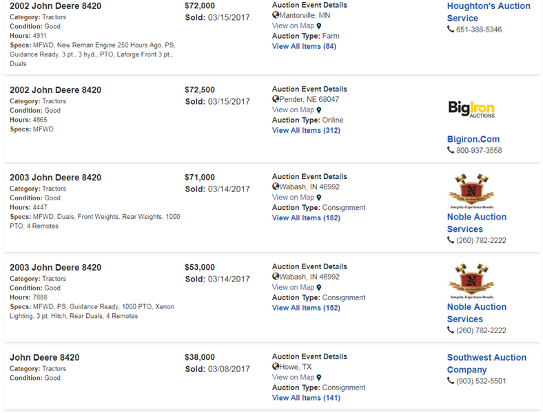
Task: Click map pin icon for Howe, TX listing
Action: click(x=319, y=378)
